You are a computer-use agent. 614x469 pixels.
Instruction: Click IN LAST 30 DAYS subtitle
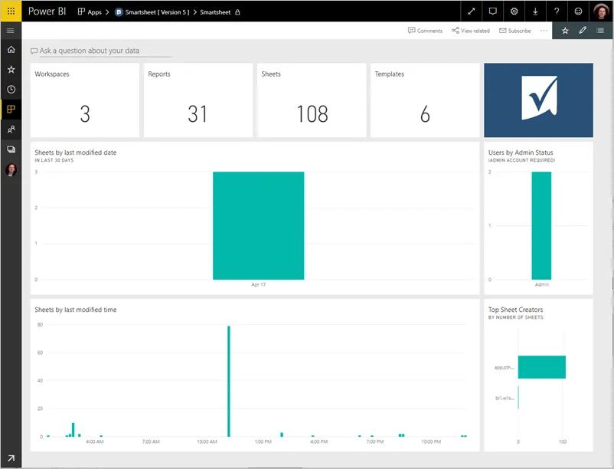tap(54, 160)
